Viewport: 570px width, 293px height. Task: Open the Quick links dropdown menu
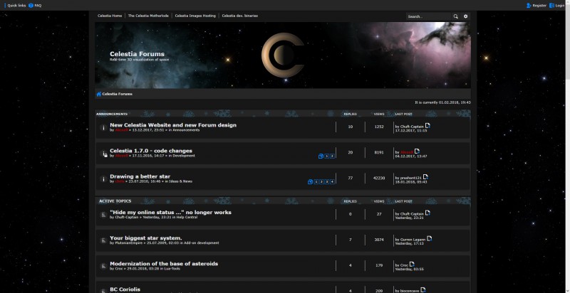tap(14, 6)
